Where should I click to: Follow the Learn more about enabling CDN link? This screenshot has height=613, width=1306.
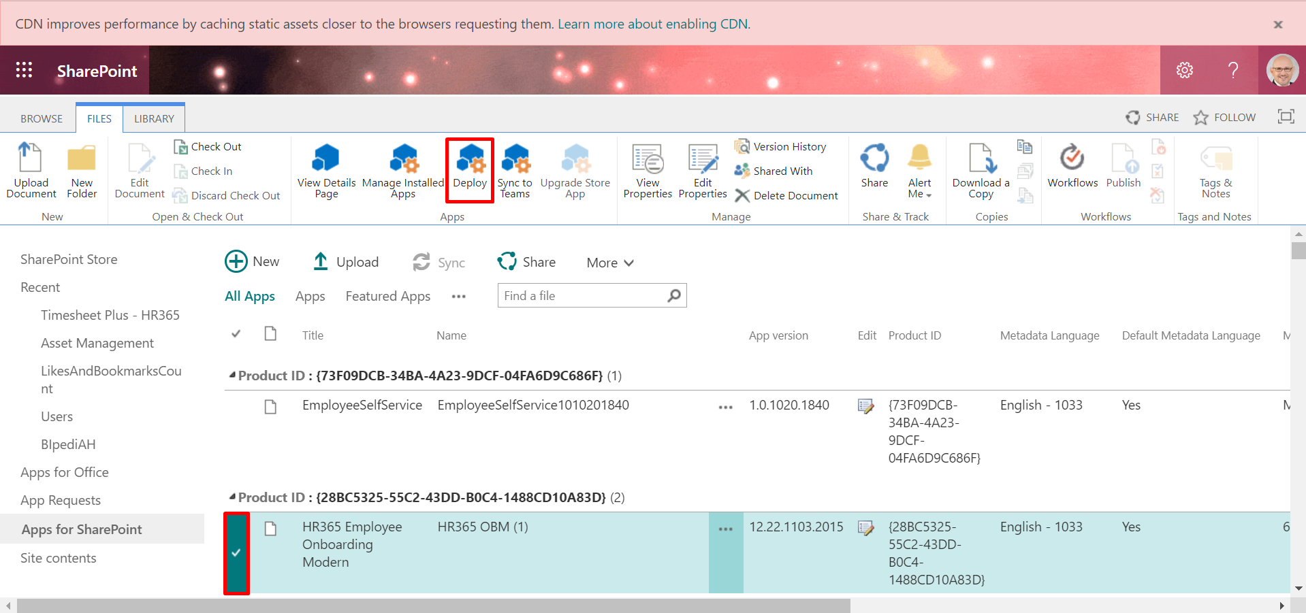pyautogui.click(x=654, y=24)
